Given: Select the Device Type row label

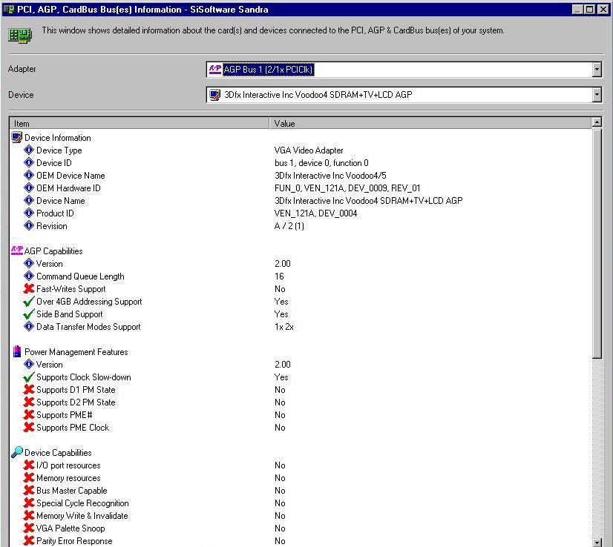Looking at the screenshot, I should pyautogui.click(x=59, y=150).
